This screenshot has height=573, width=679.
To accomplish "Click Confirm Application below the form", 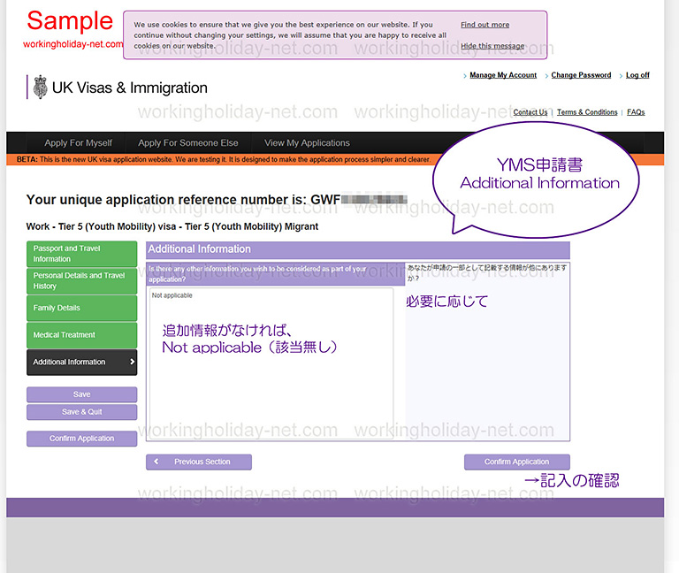I will coord(516,462).
